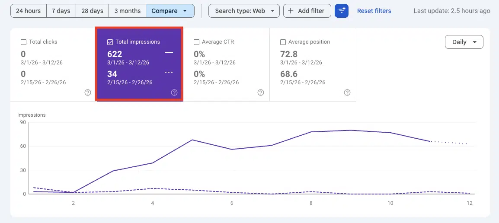Switch to the 7 days range

(x=61, y=11)
